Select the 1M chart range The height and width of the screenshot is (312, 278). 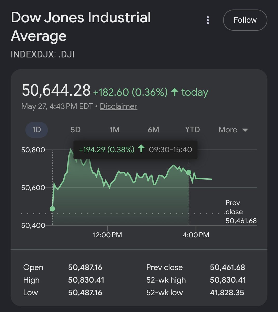[114, 130]
